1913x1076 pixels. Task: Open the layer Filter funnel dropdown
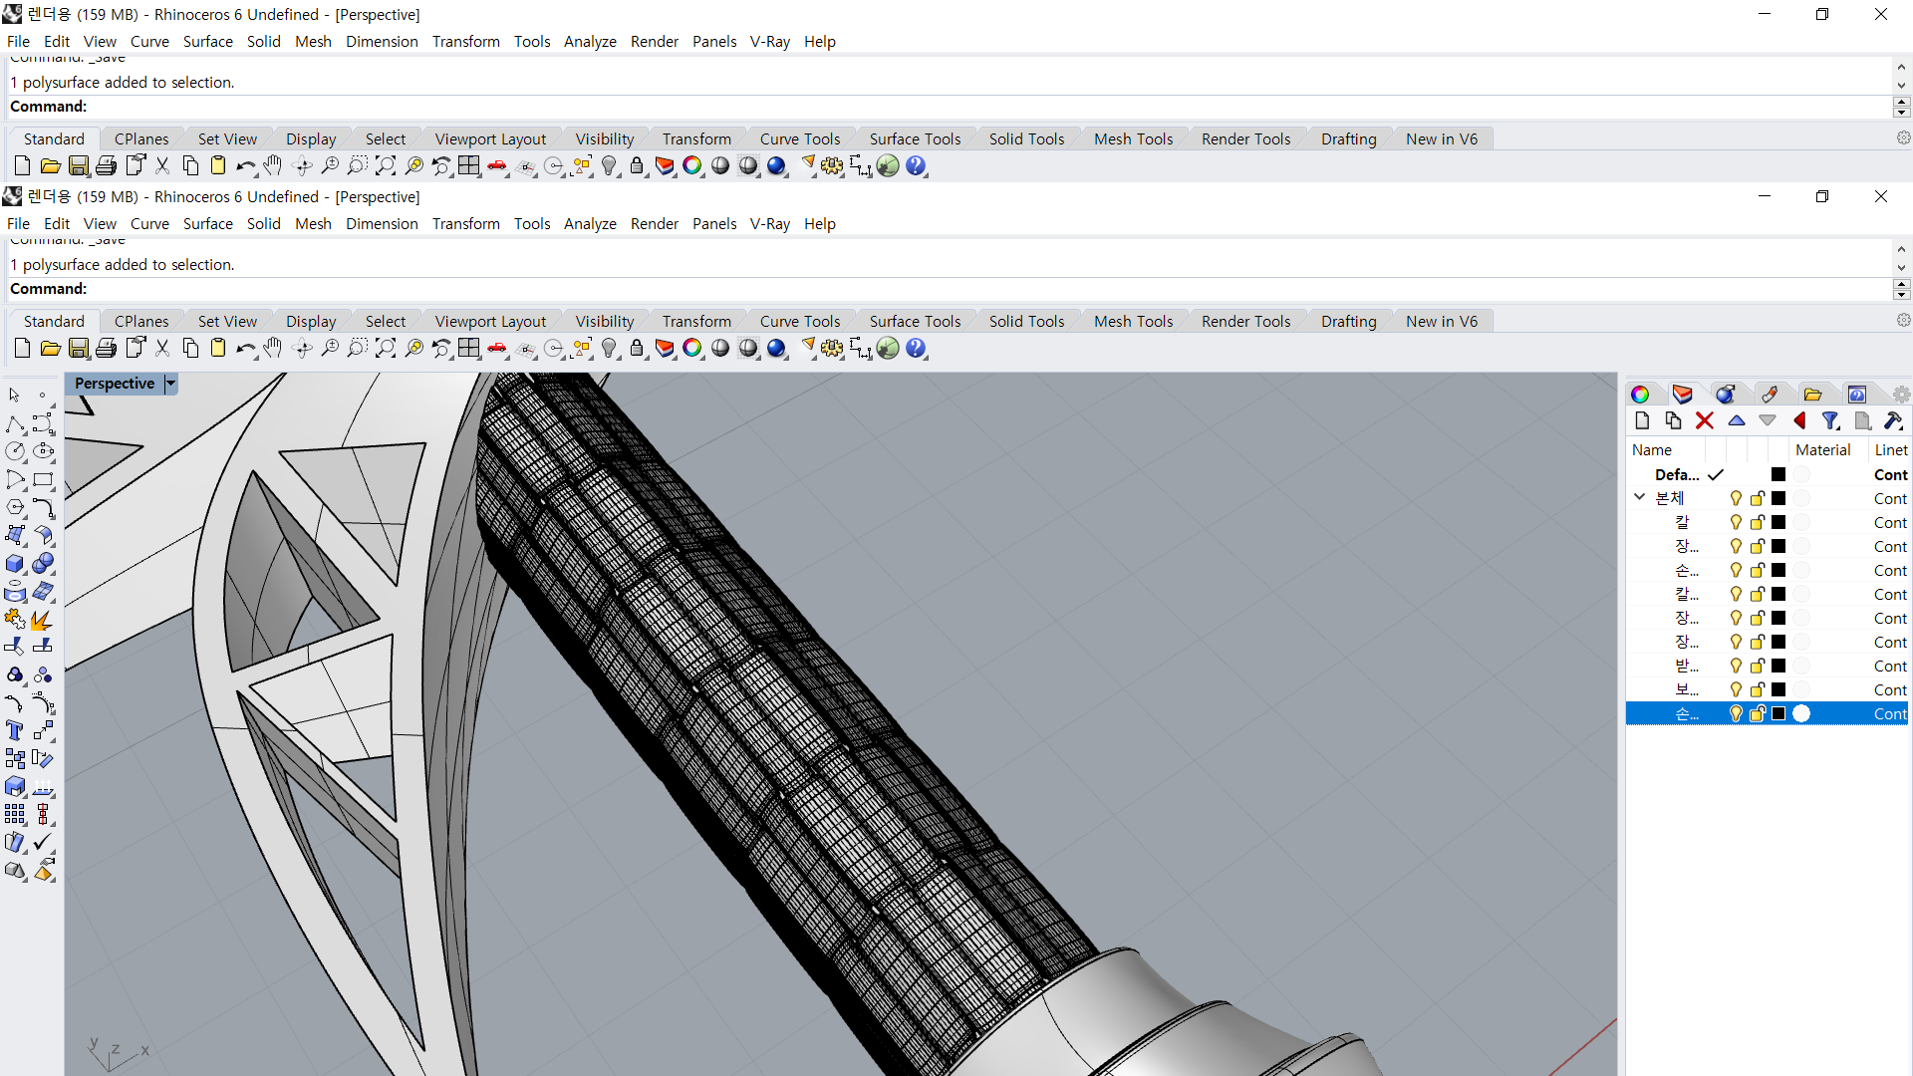[x=1831, y=421]
